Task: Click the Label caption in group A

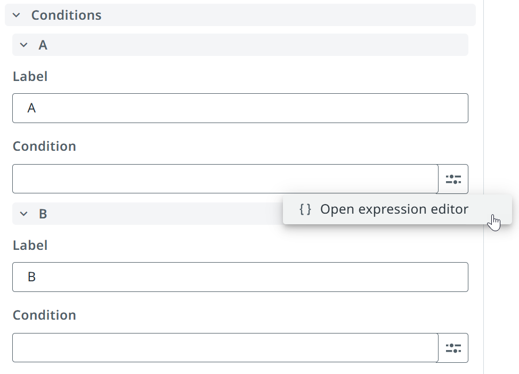Action: coord(30,77)
